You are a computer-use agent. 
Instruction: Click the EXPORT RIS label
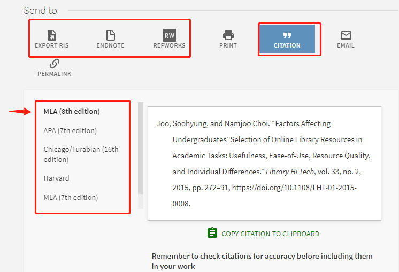click(52, 45)
